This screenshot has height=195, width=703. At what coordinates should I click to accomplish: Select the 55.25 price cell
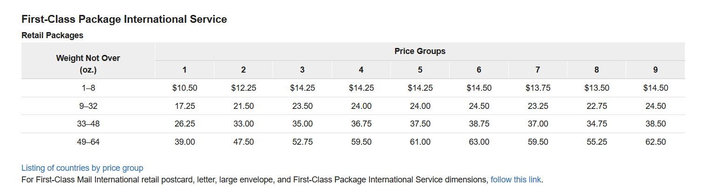tap(597, 142)
